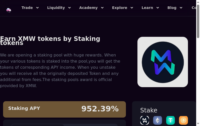Expand the Liquidity dropdown arrow
This screenshot has height=126, width=200.
[69, 8]
